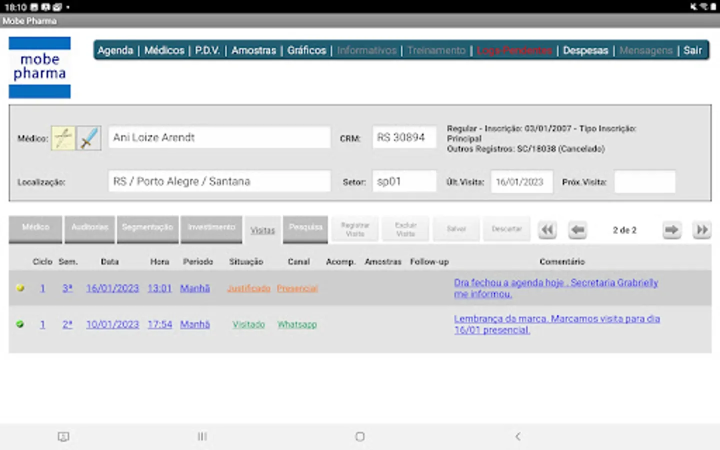The height and width of the screenshot is (450, 720).
Task: Tap Android home button
Action: 359,436
